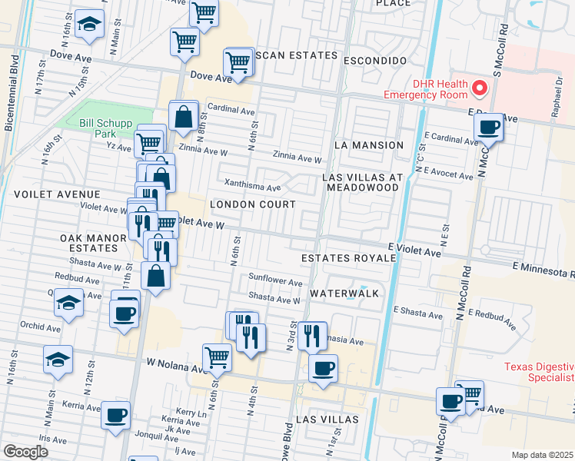Click the school marker near Orchid Ave
The height and width of the screenshot is (461, 575).
(58, 360)
